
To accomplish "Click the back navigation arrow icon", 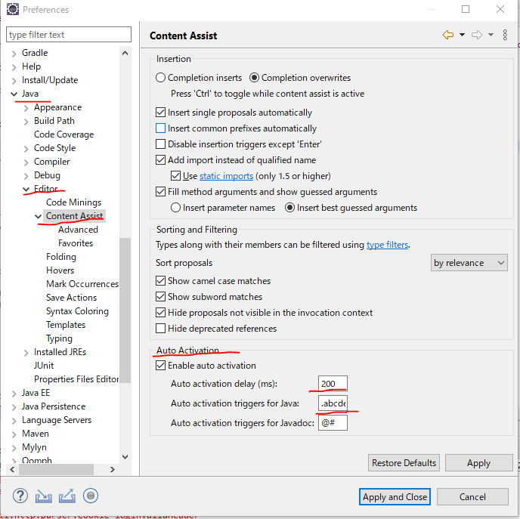I will (447, 35).
